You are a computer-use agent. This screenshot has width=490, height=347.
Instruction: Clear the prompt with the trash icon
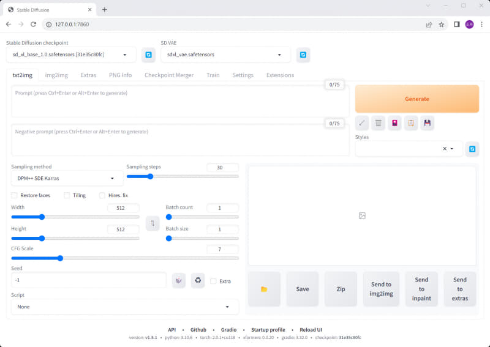378,123
